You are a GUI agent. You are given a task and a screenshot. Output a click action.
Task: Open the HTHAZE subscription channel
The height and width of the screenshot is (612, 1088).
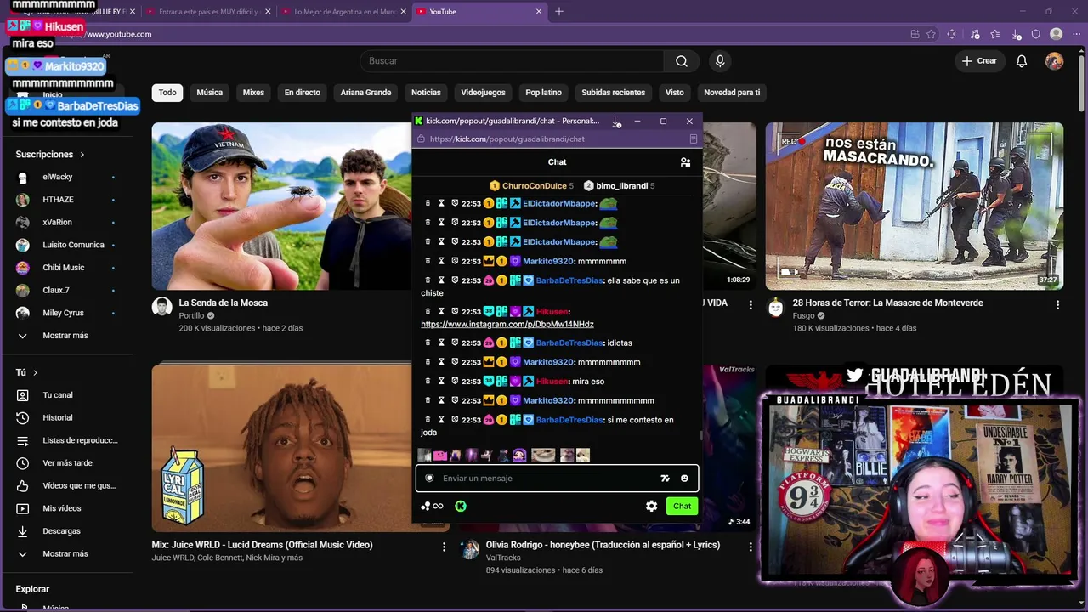tap(58, 200)
